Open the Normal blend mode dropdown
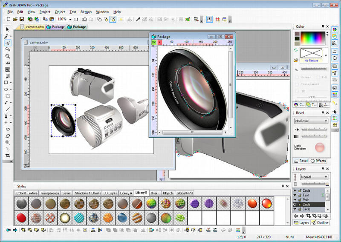Image resolution: width=341 pixels, height=242 pixels. pyautogui.click(x=314, y=177)
